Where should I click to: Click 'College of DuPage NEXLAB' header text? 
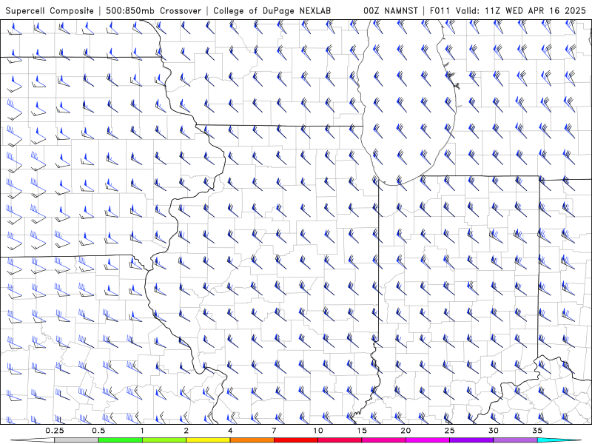[x=272, y=10]
